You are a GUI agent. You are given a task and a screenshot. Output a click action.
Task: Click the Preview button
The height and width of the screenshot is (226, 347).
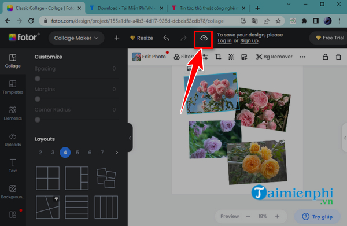(x=230, y=216)
